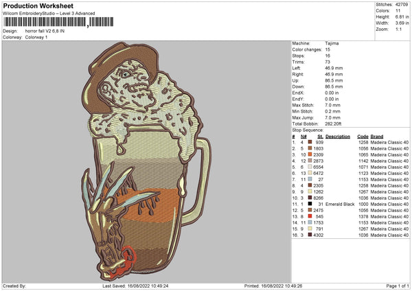Click the light blue swatch in stop row 14

click(x=310, y=222)
